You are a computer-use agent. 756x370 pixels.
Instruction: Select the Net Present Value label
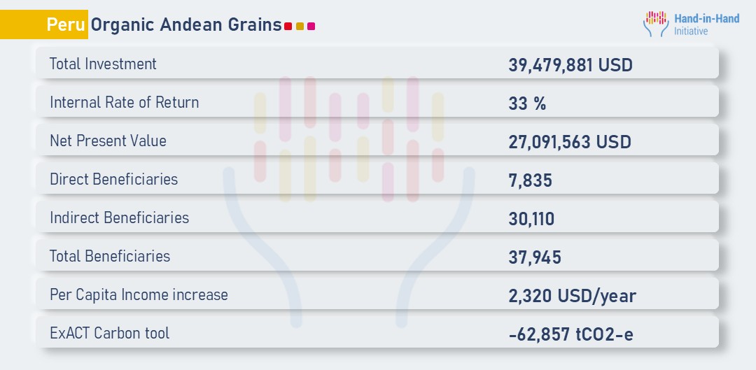(x=108, y=141)
